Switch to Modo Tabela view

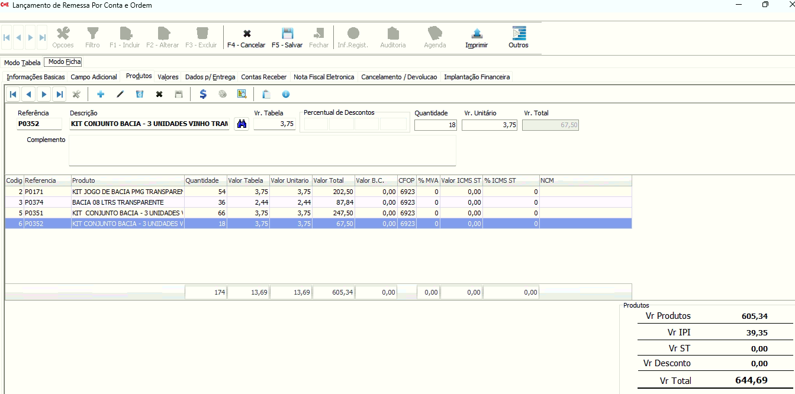click(x=22, y=63)
